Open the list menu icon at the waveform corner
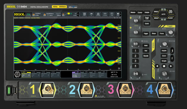Image resolution: width=187 pixels, height=109 pixels. [119, 68]
